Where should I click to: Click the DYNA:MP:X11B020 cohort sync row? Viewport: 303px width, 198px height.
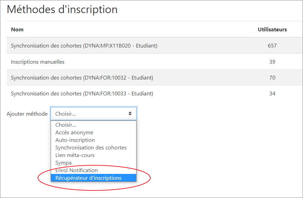84,45
